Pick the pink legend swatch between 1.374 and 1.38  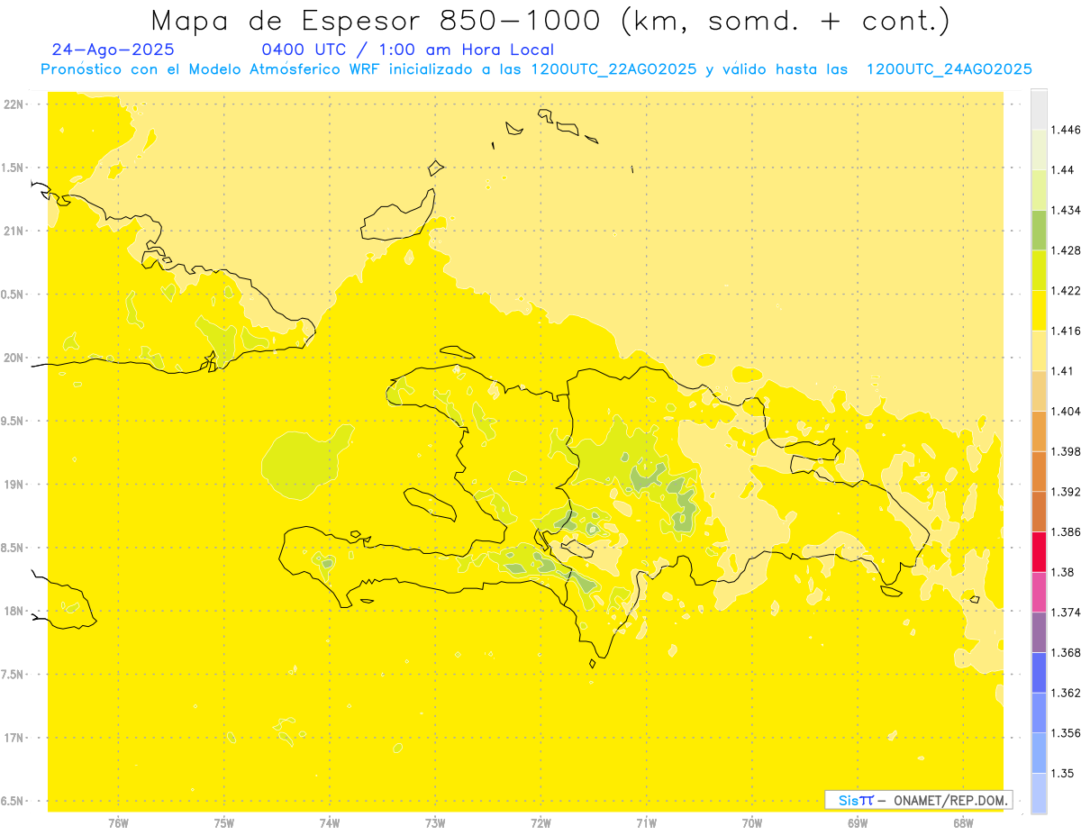1039,592
